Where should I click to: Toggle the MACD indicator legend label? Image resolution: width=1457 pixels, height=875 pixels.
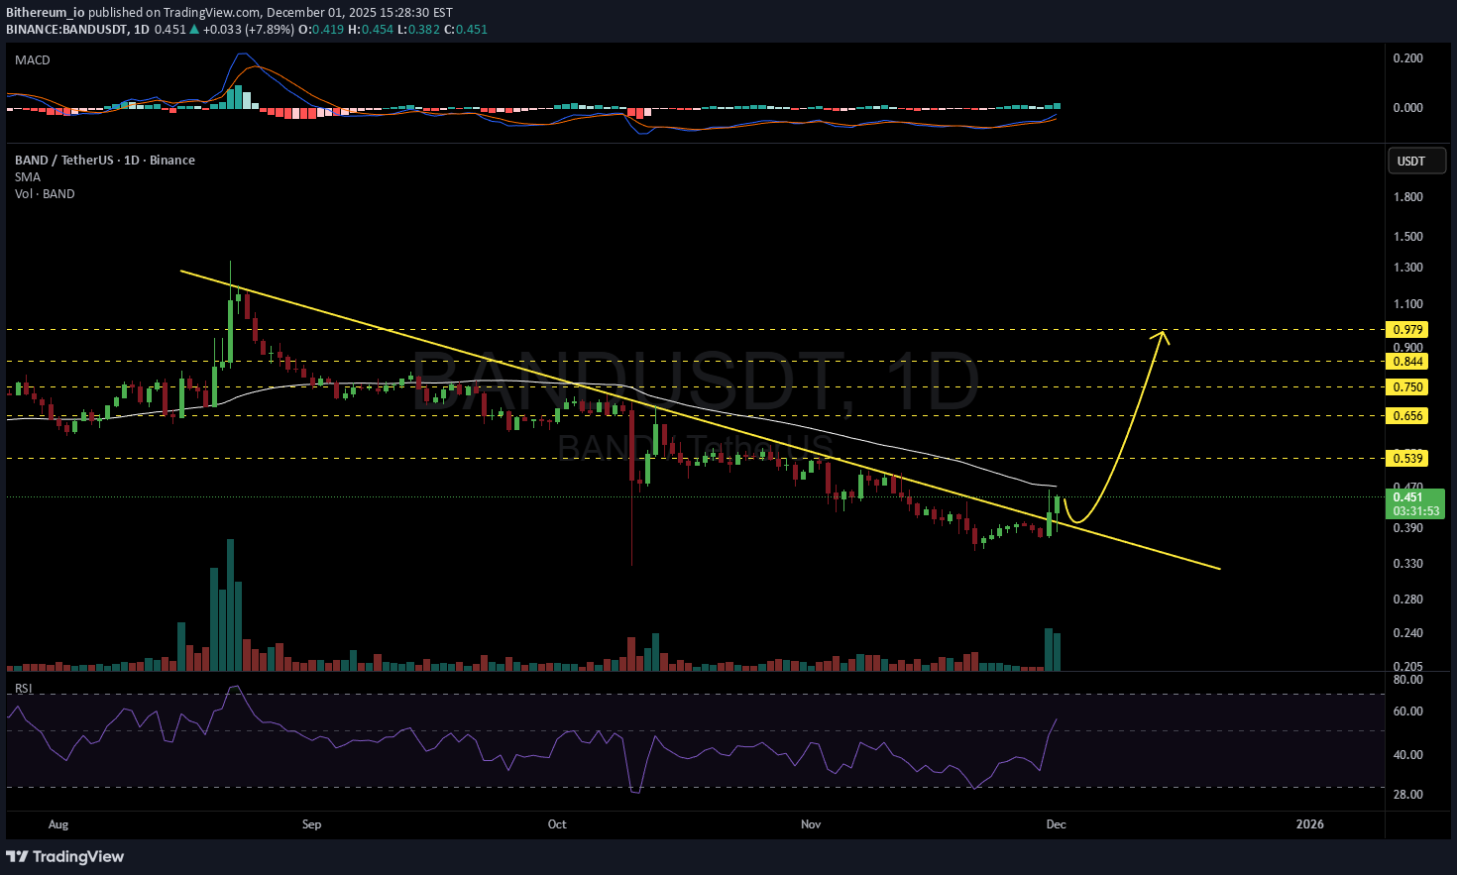click(33, 60)
